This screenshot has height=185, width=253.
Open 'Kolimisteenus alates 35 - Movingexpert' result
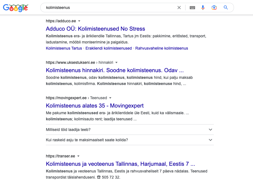click(95, 106)
